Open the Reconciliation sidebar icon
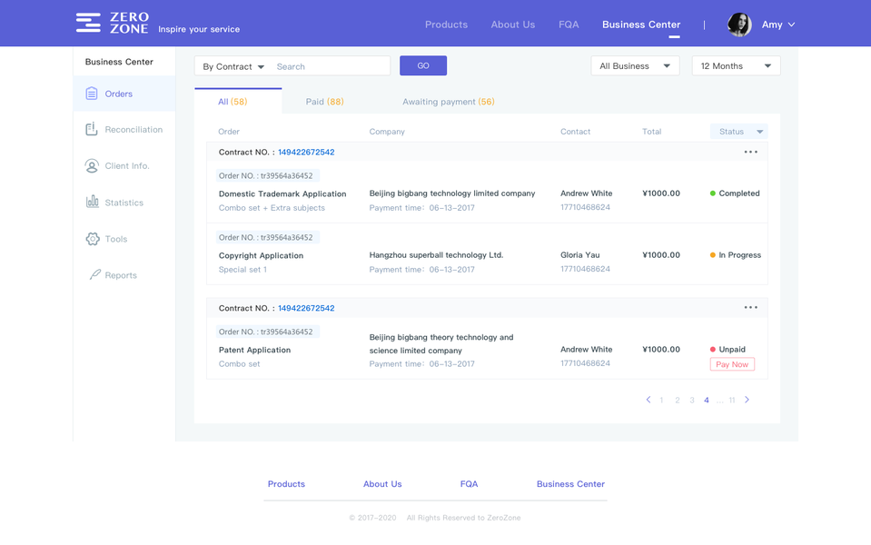The width and height of the screenshot is (871, 545). tap(92, 129)
